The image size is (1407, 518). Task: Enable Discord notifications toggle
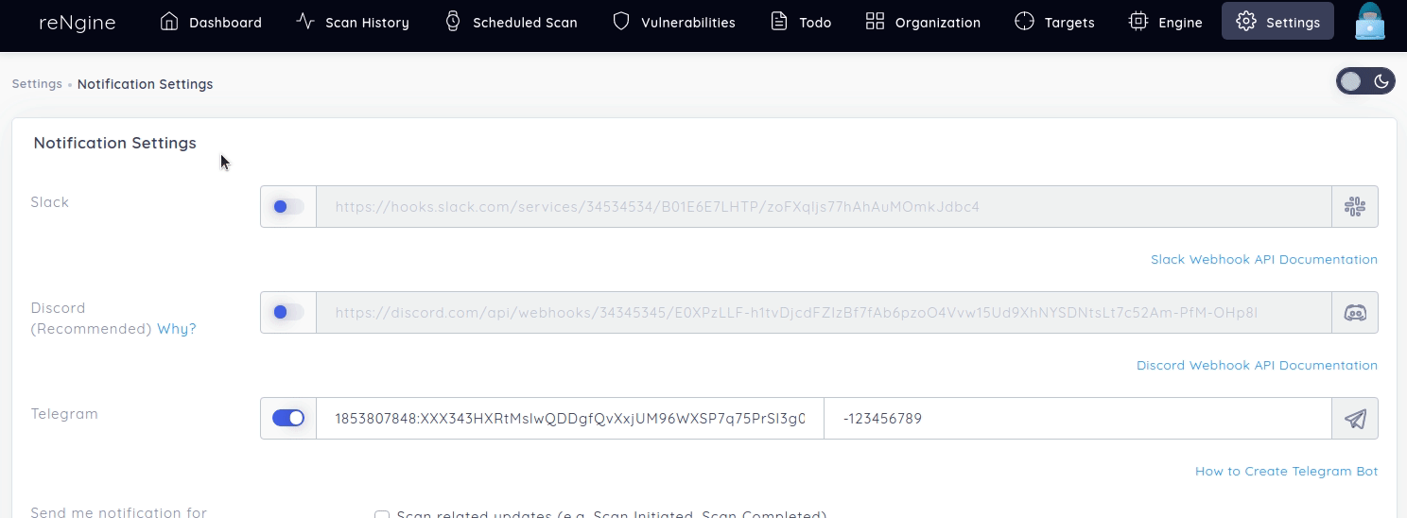pyautogui.click(x=288, y=312)
